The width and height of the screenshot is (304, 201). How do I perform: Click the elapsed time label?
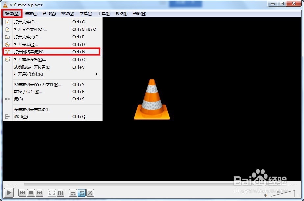pyautogui.click(x=12, y=184)
